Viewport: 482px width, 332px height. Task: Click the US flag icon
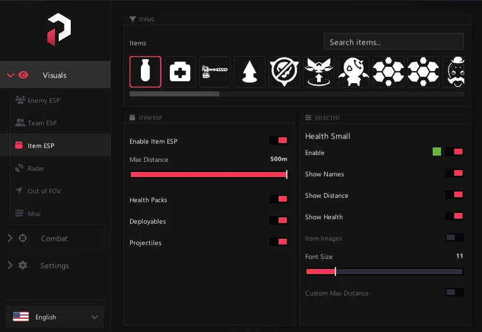pyautogui.click(x=21, y=317)
